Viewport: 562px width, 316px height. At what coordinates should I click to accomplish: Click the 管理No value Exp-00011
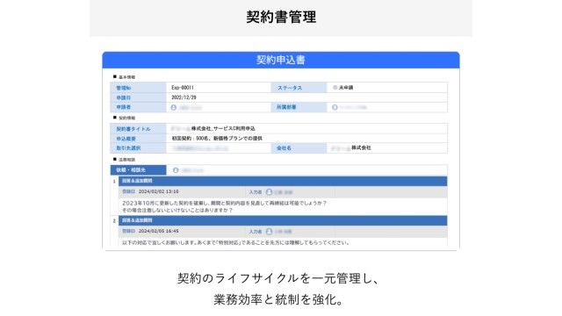point(183,88)
